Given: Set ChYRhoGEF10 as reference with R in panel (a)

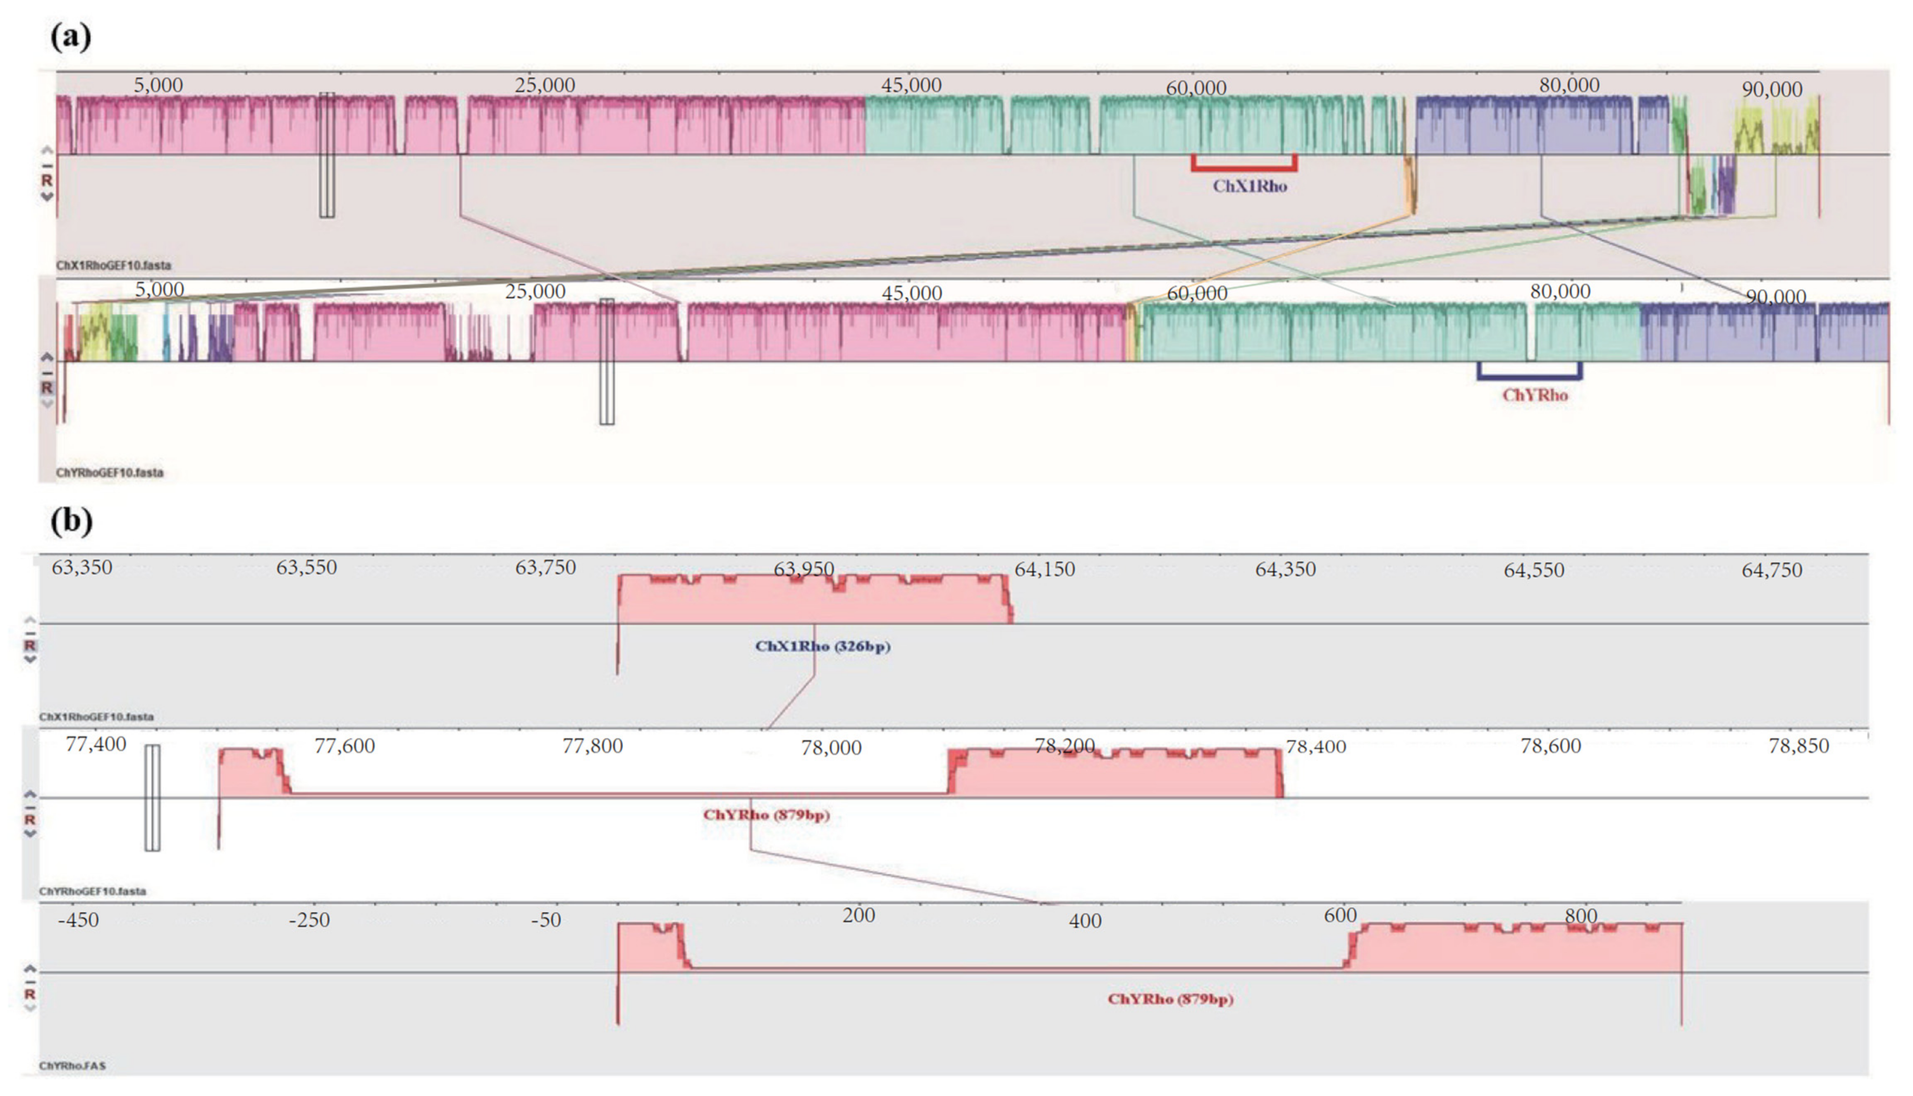Looking at the screenshot, I should click(47, 388).
